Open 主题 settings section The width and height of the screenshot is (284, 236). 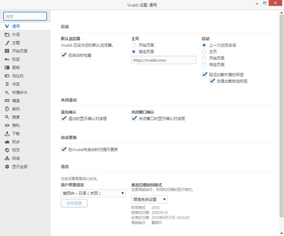tap(25, 43)
